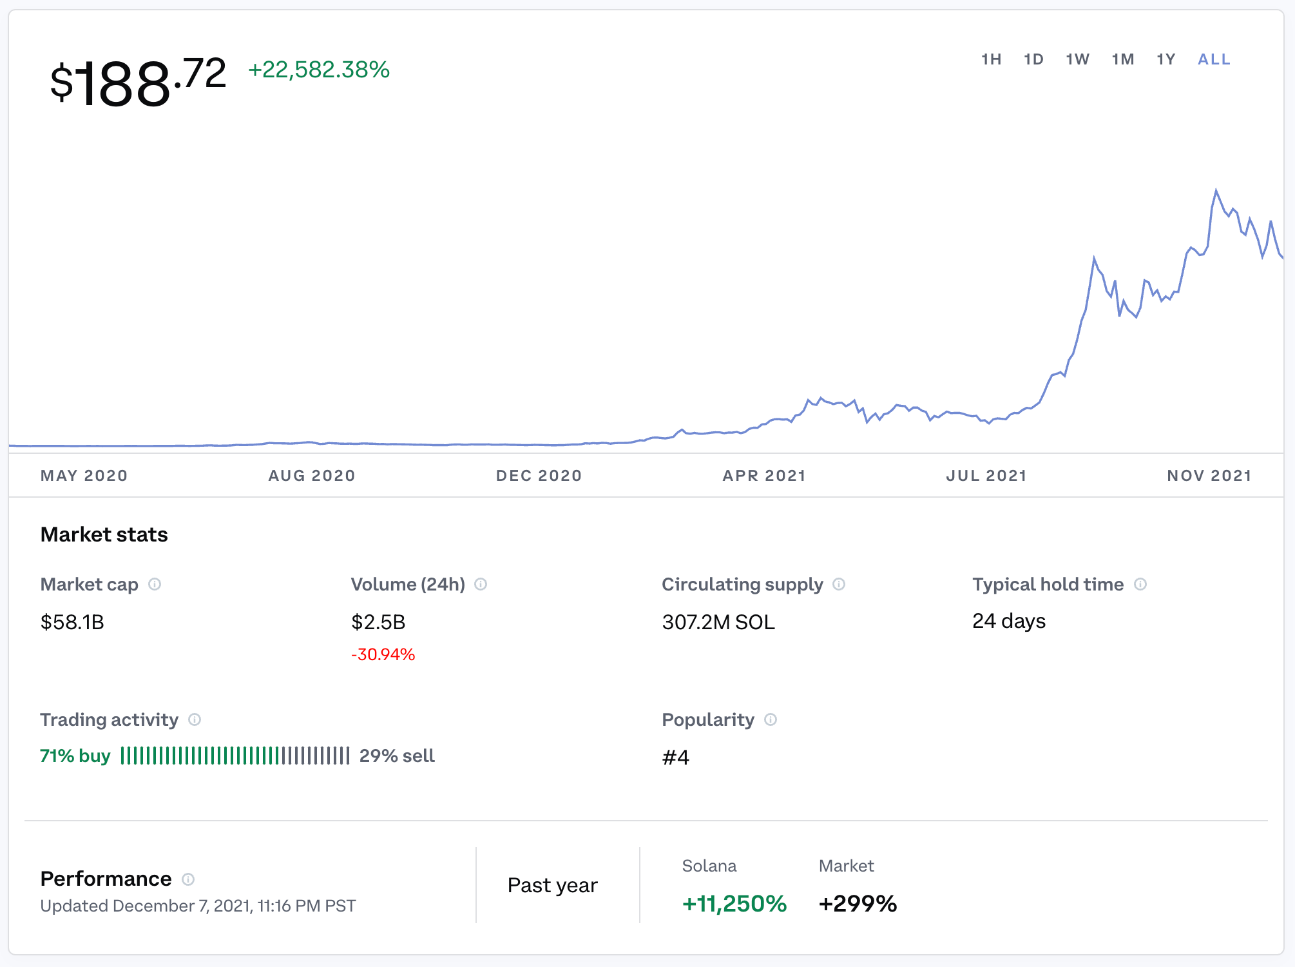Select the price chart line peak

pos(1216,190)
